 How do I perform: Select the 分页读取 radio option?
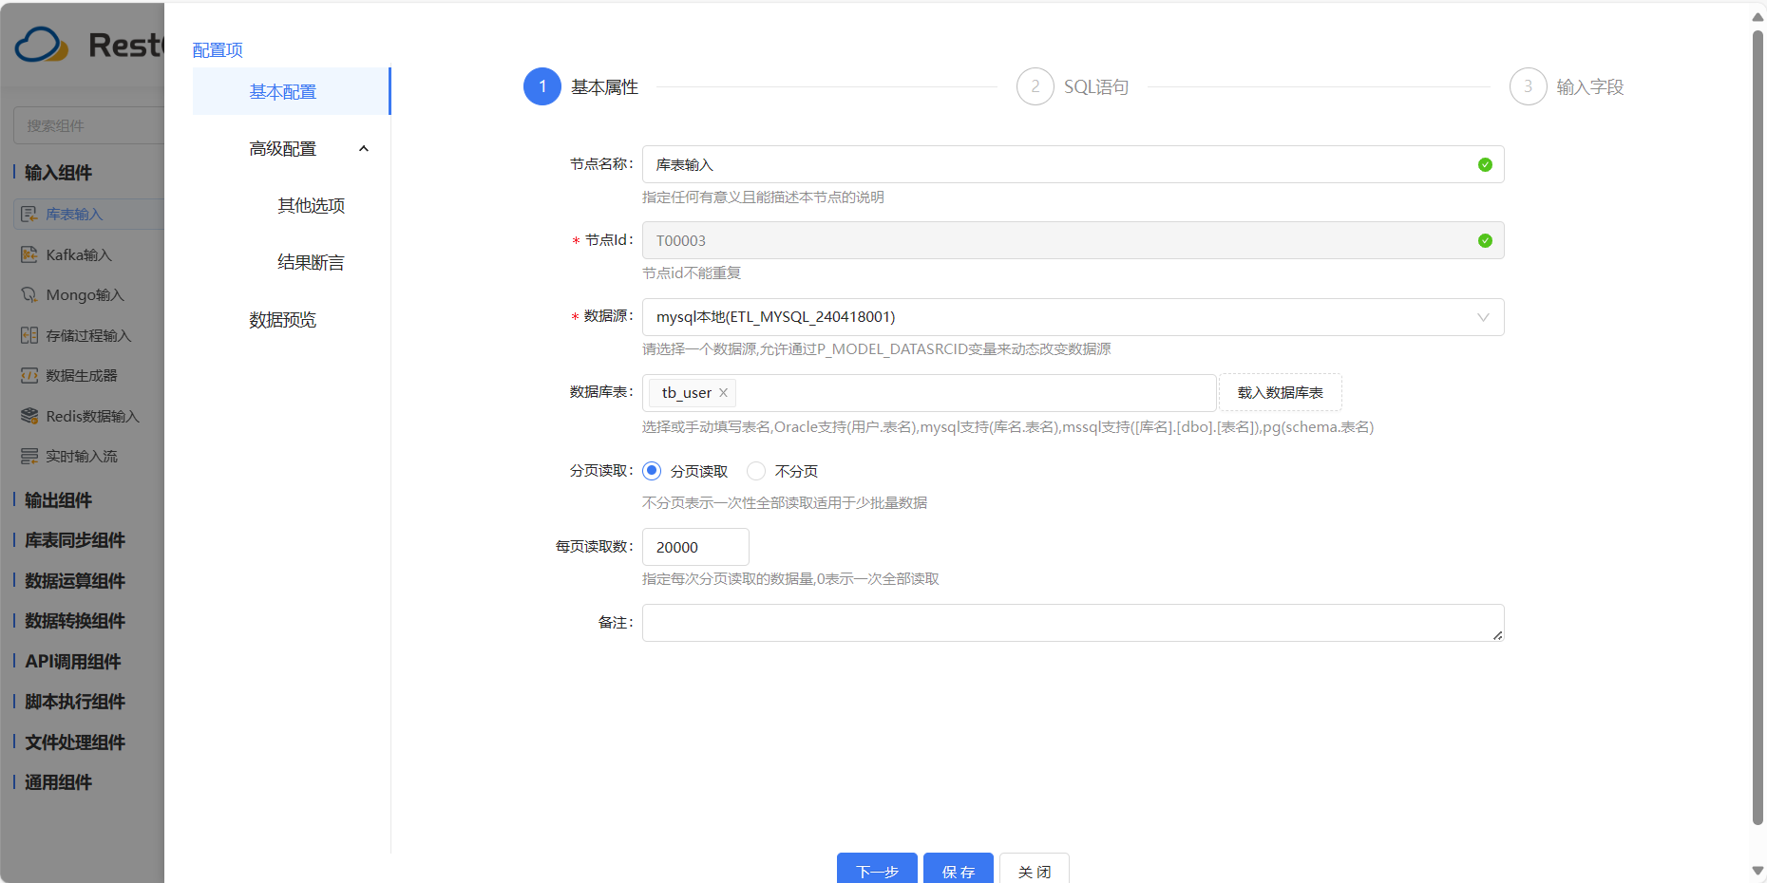(x=652, y=471)
